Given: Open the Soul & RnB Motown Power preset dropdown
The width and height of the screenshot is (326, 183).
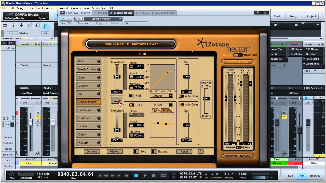Looking at the screenshot, I should pyautogui.click(x=172, y=44).
